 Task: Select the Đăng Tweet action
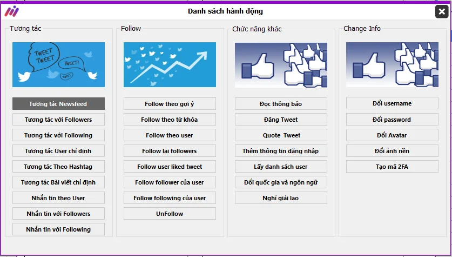[281, 120]
